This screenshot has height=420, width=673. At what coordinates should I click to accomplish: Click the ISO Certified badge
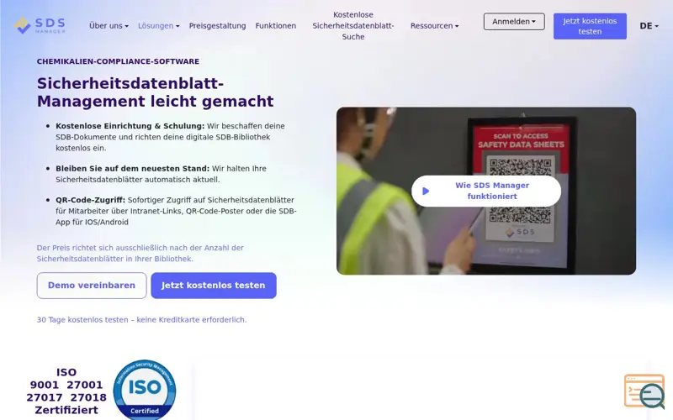click(144, 390)
